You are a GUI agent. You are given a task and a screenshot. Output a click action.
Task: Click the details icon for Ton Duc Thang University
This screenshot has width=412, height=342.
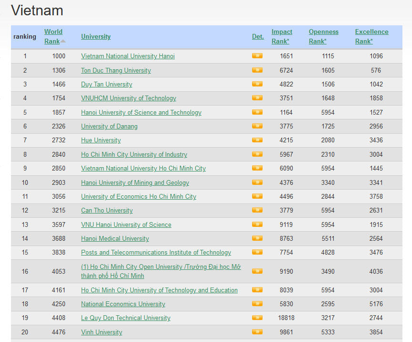pyautogui.click(x=257, y=70)
